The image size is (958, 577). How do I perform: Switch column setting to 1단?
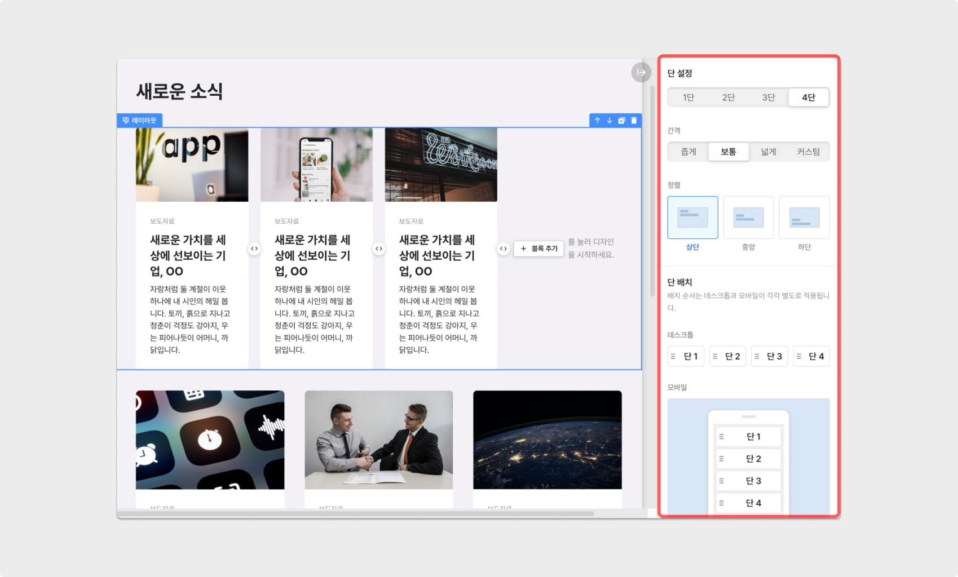(688, 97)
